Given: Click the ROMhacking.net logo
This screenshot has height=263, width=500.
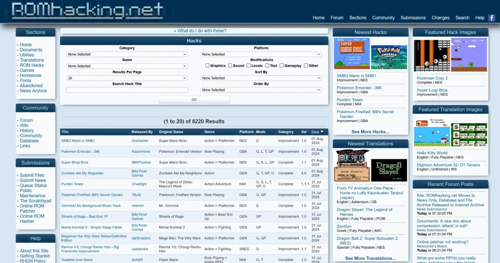Looking at the screenshot, I should 87,11.
